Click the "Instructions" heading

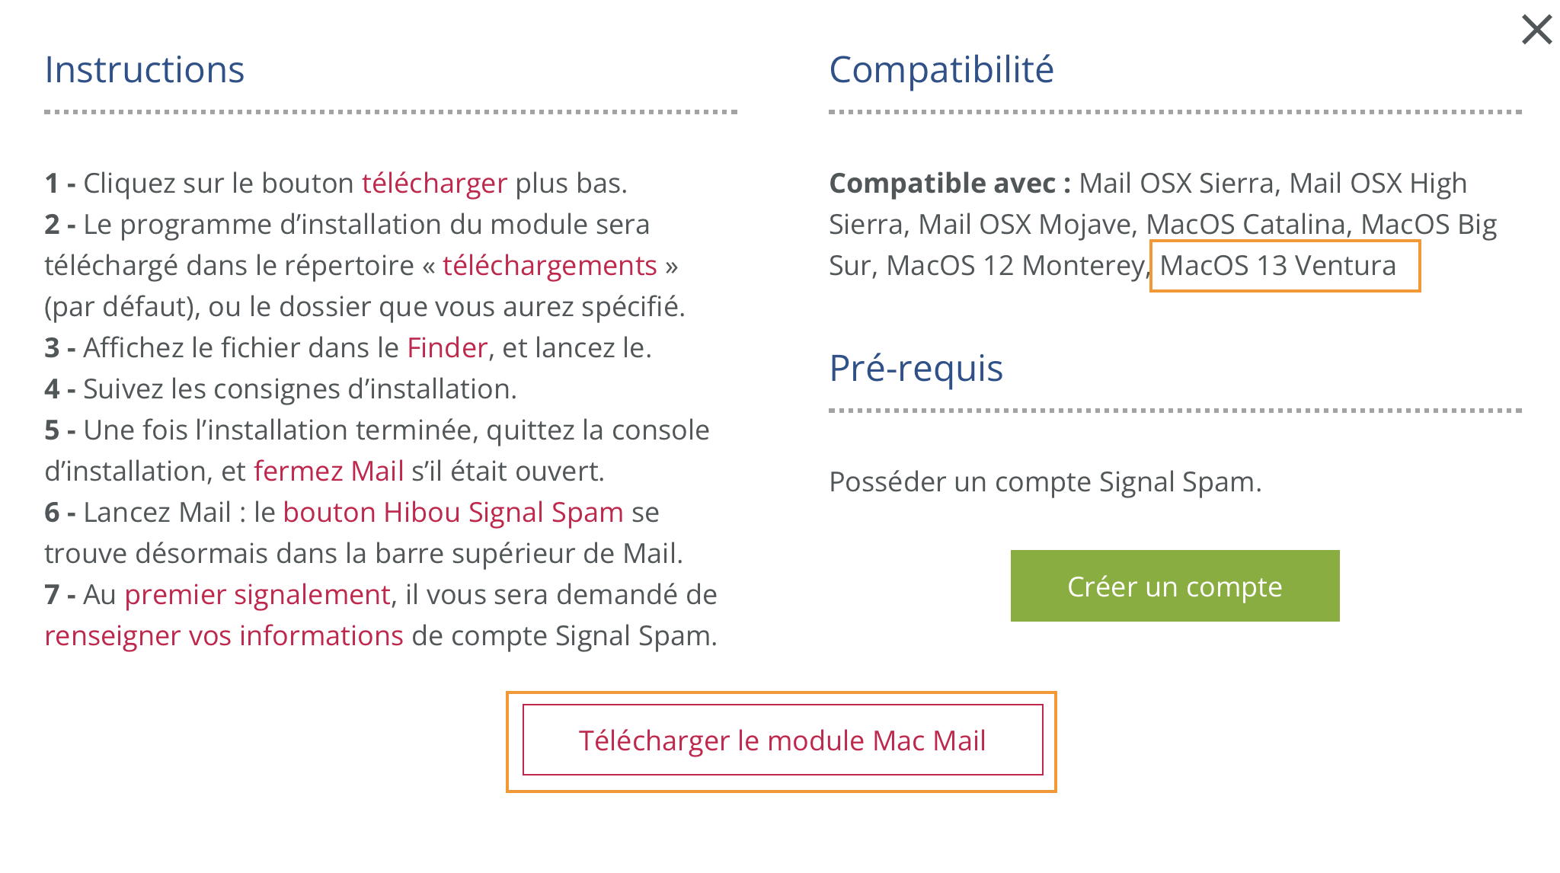144,70
